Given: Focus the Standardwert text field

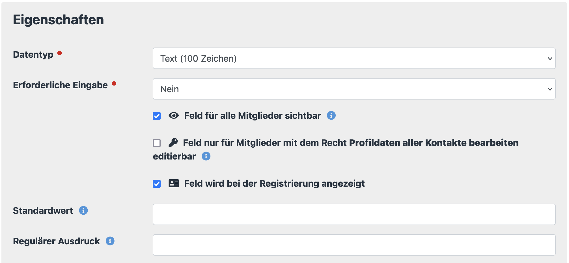Looking at the screenshot, I should (354, 214).
